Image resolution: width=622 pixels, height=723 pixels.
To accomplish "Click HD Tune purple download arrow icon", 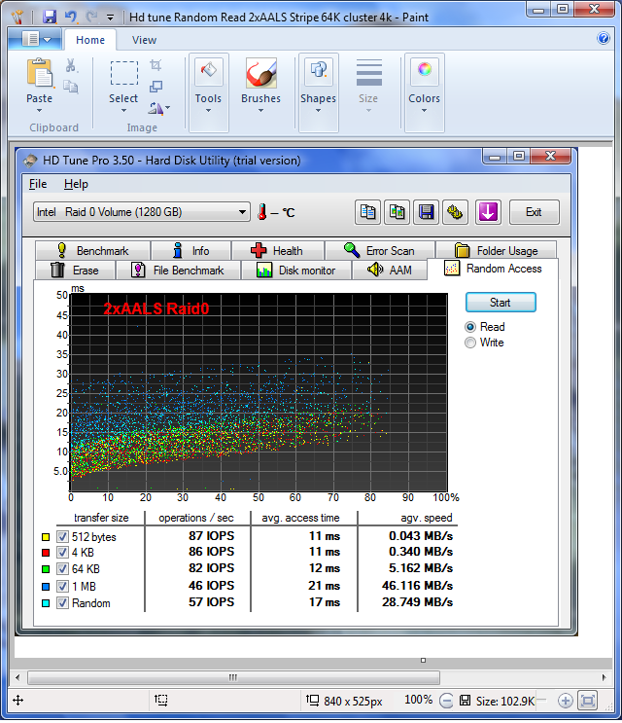I will pos(488,212).
